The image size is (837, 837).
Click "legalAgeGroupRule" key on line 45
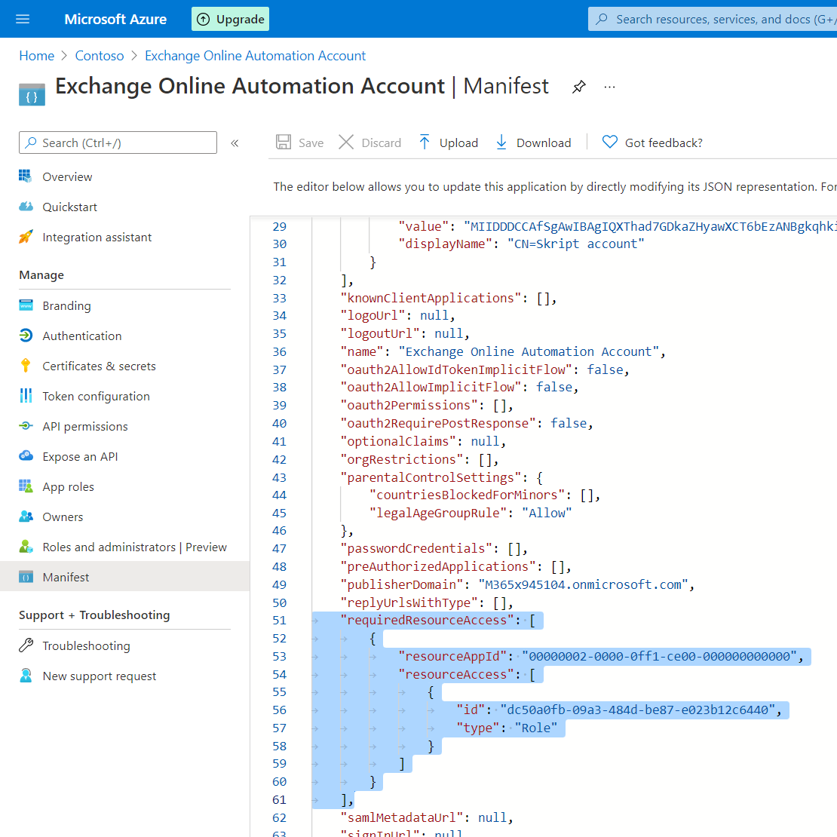coord(438,513)
